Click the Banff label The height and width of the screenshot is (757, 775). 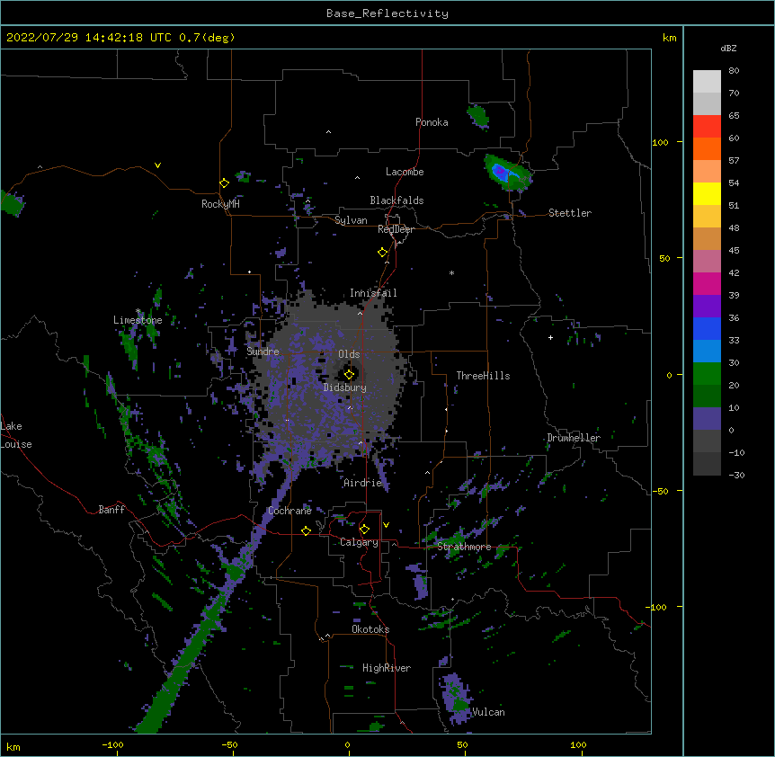point(111,510)
